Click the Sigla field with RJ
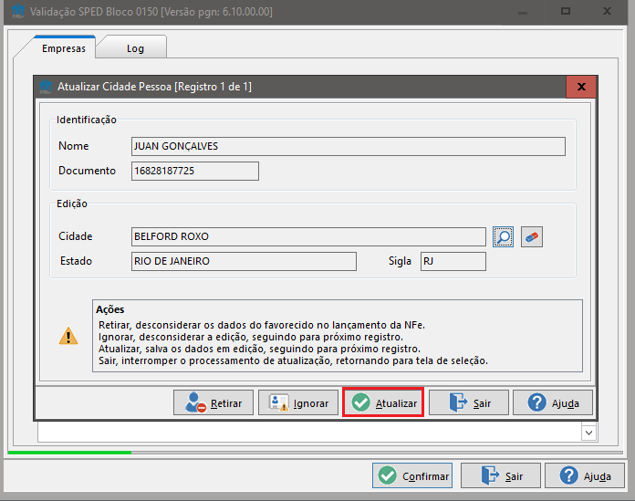Screen dimensions: 635x501 point(453,261)
